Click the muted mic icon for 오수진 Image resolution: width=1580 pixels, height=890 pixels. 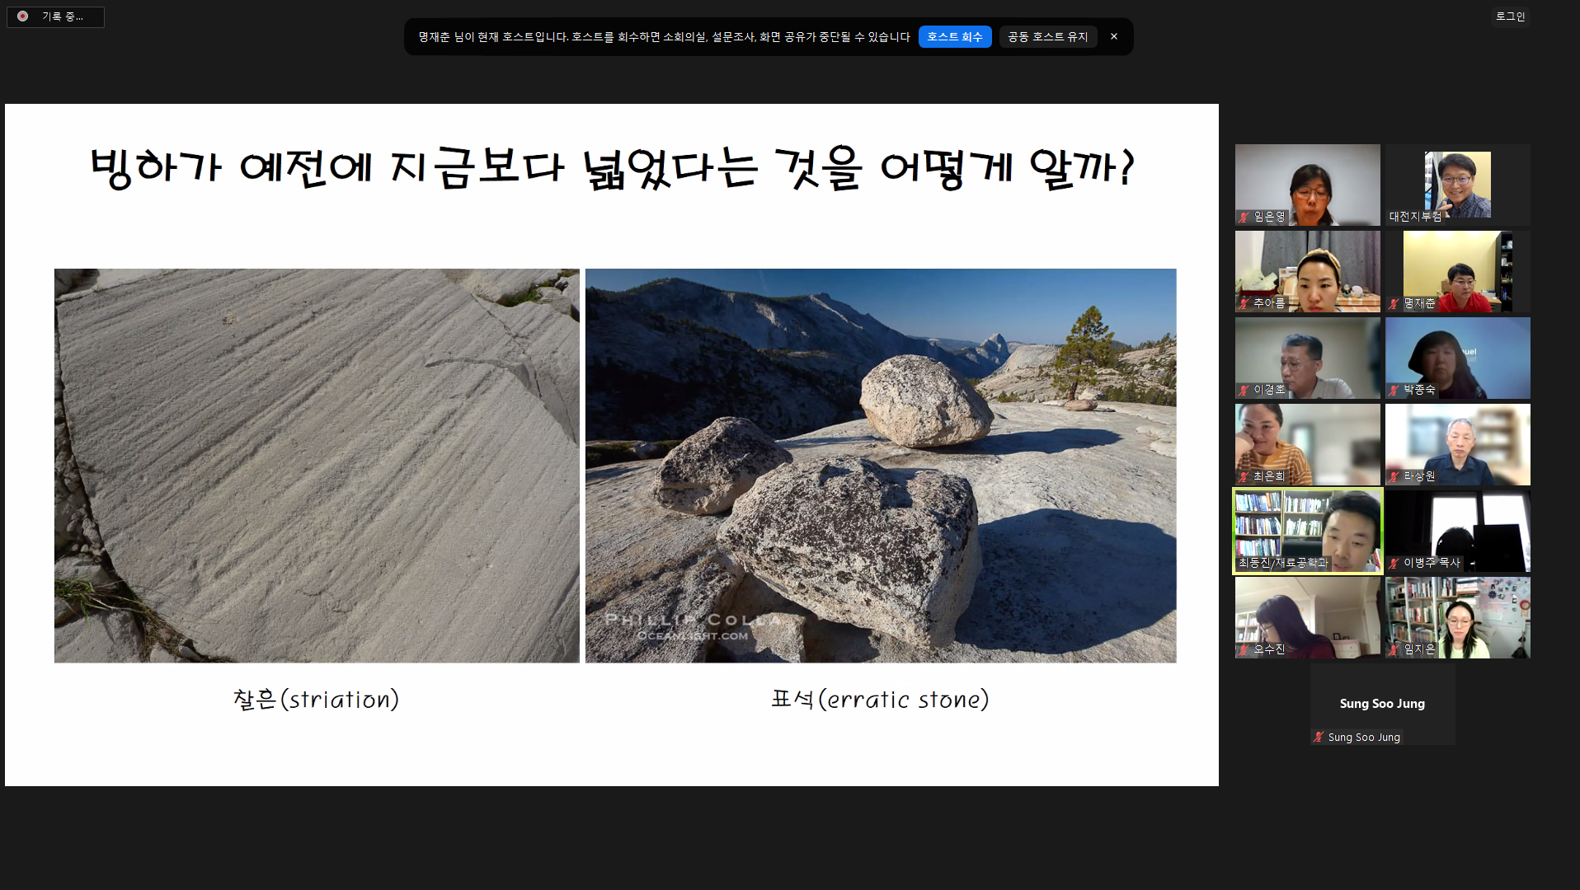(1244, 649)
